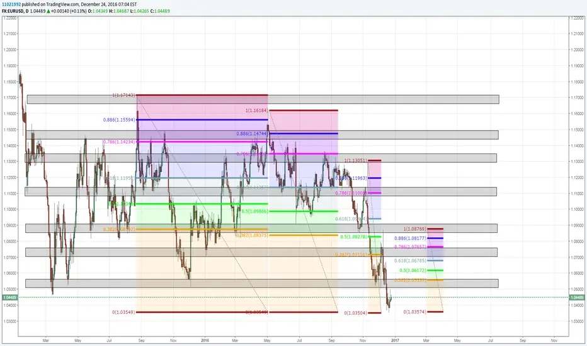Click 1.19000 on the left price axis
The height and width of the screenshot is (346, 587).
[9, 66]
